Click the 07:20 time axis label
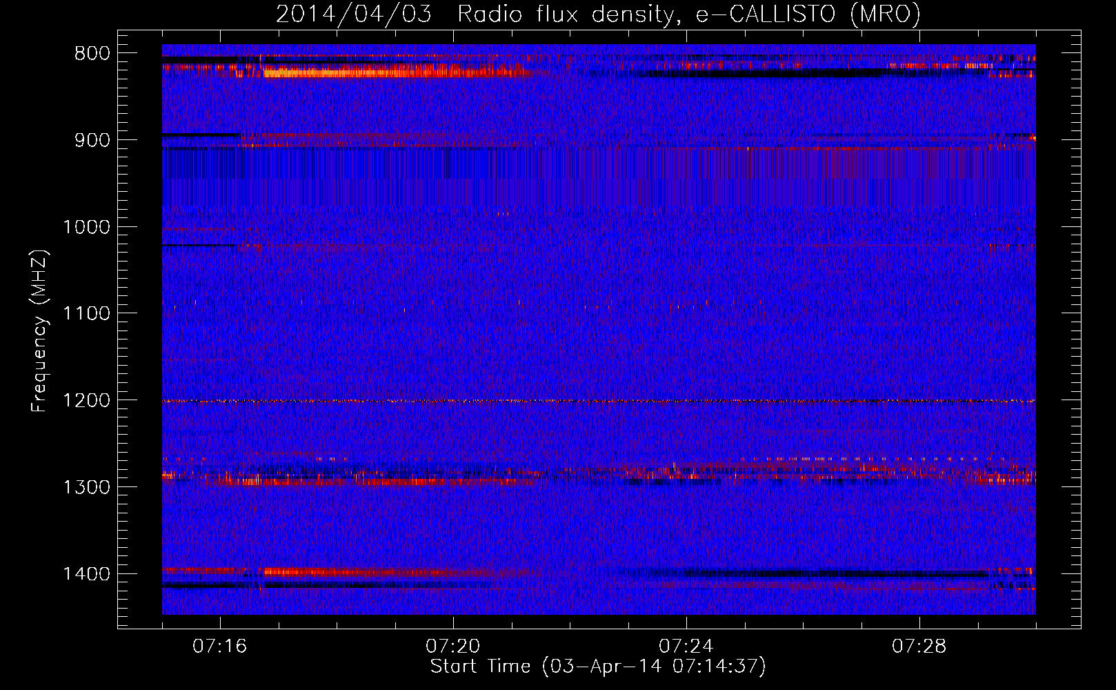The height and width of the screenshot is (690, 1116). [453, 647]
